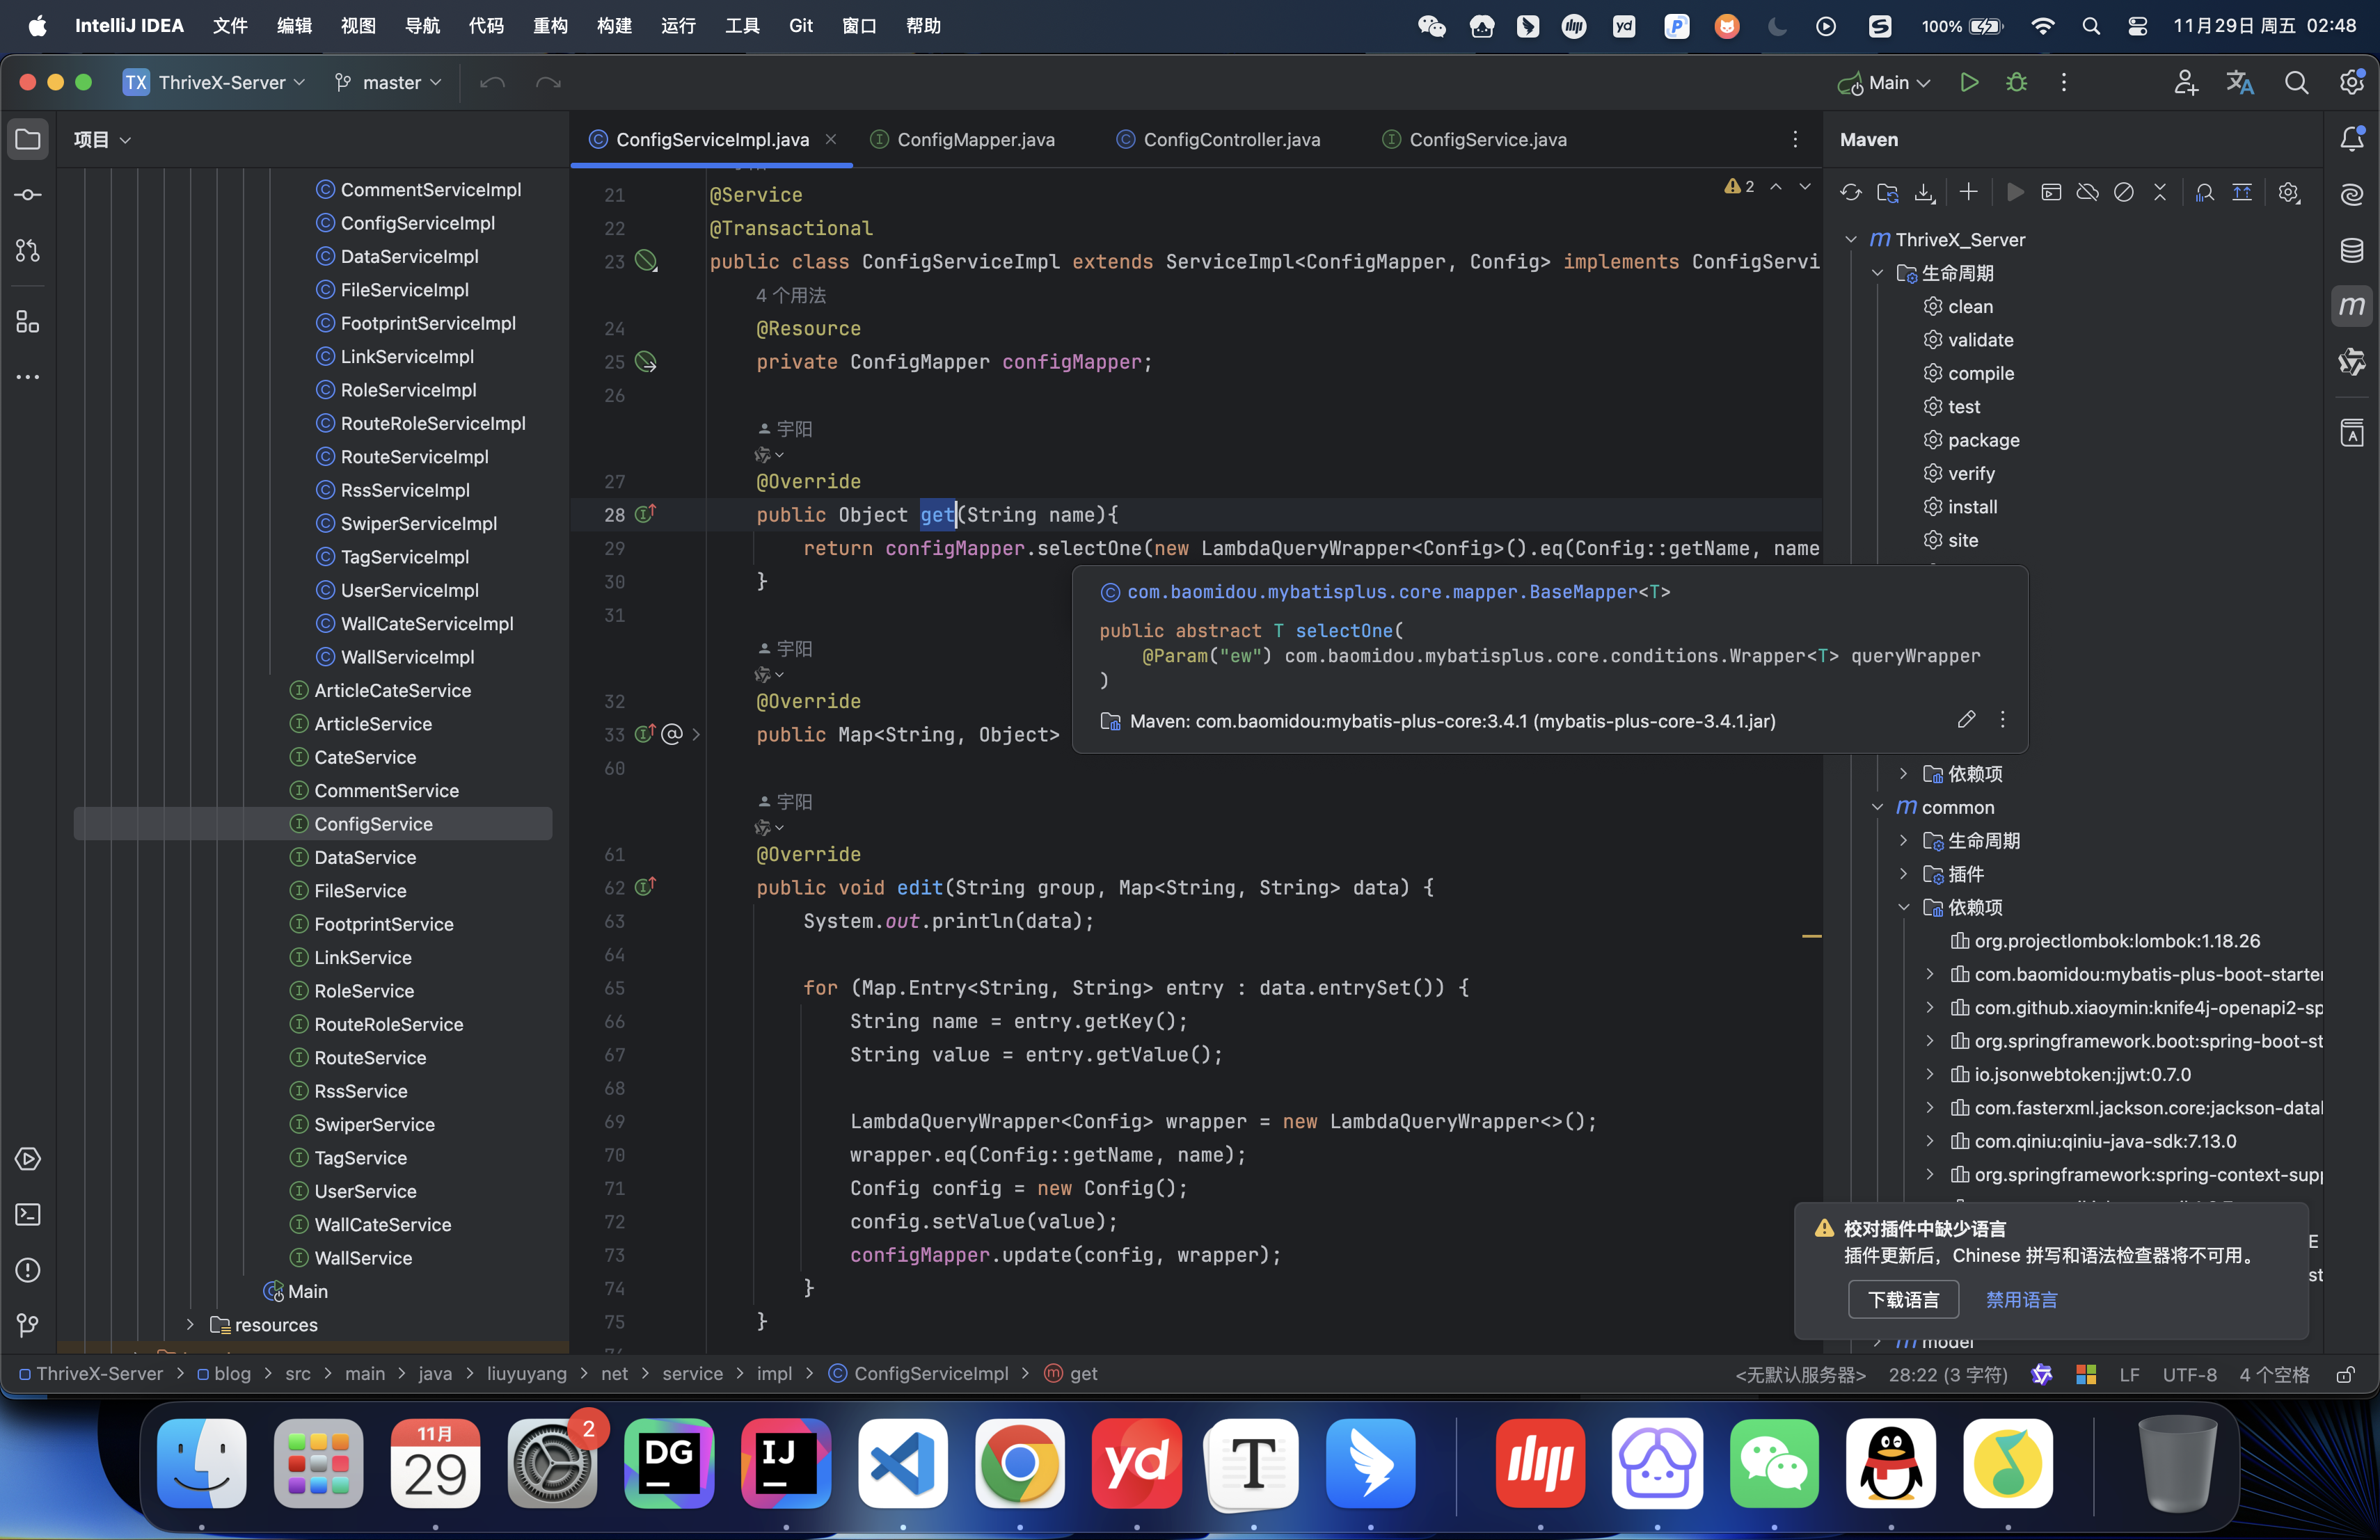This screenshot has width=2380, height=1540.
Task: Toggle Maven offline mode
Action: (x=2087, y=193)
